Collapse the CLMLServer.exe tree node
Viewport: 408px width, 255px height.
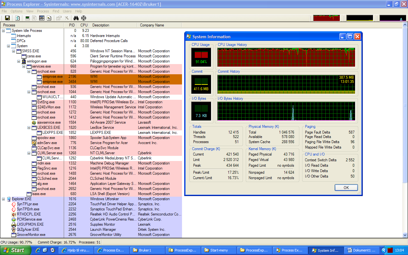pyautogui.click(x=29, y=153)
